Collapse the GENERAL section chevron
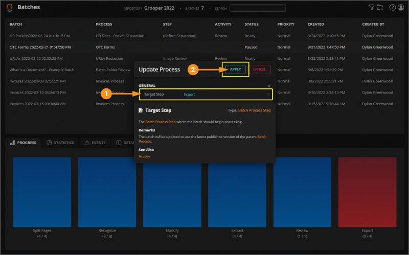The width and height of the screenshot is (409, 255). pos(269,86)
